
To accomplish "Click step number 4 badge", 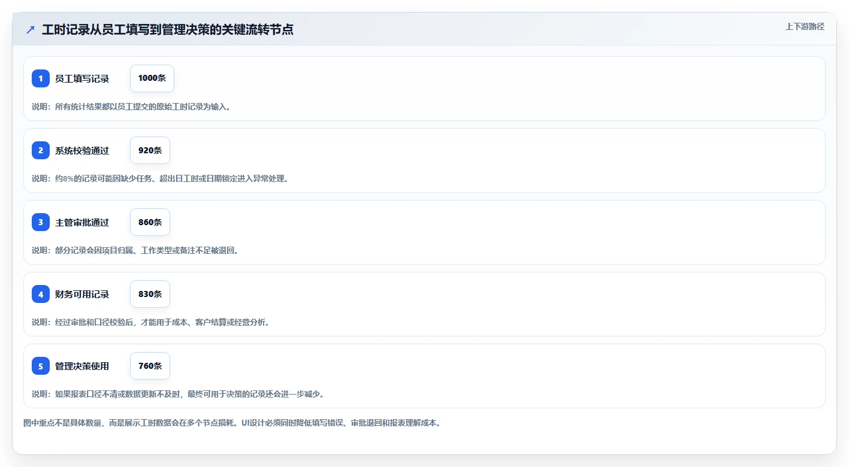I will coord(41,294).
